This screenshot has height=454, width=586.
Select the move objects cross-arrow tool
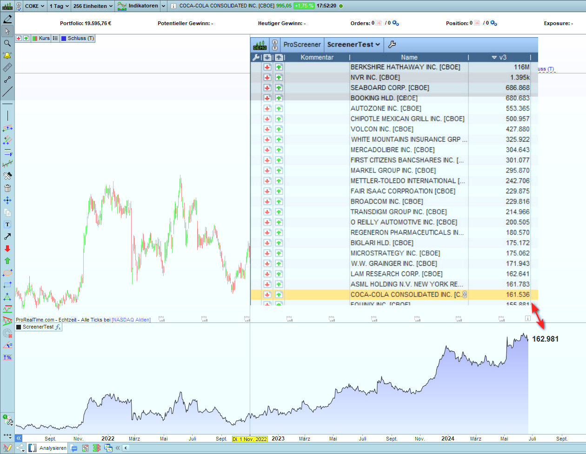pyautogui.click(x=7, y=200)
